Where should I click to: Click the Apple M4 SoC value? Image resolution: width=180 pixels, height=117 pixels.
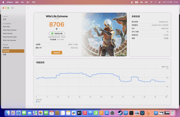pyautogui.click(x=165, y=28)
